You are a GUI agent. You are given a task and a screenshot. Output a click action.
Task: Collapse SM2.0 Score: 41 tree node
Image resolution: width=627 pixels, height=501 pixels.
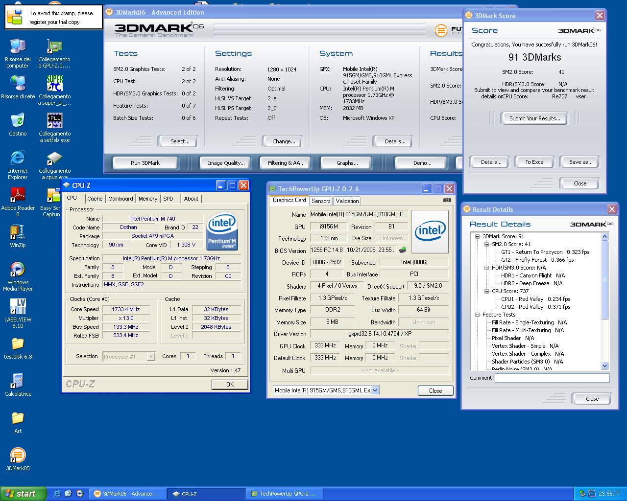click(486, 244)
